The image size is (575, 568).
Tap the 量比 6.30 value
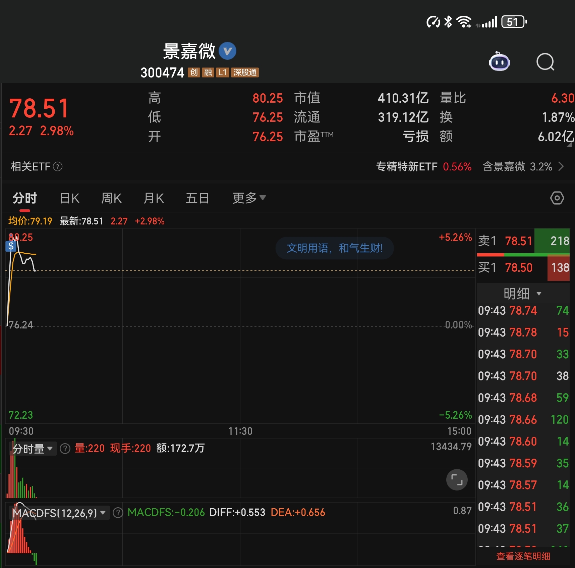coord(563,98)
